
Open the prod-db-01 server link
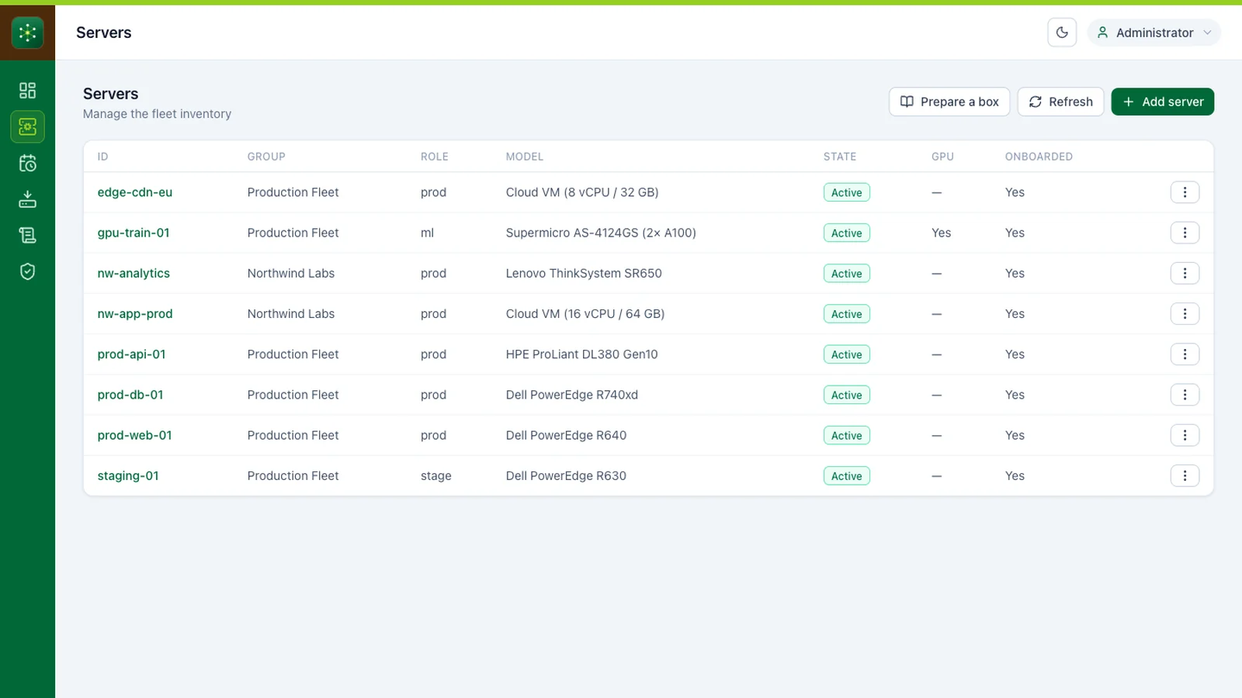(x=130, y=395)
